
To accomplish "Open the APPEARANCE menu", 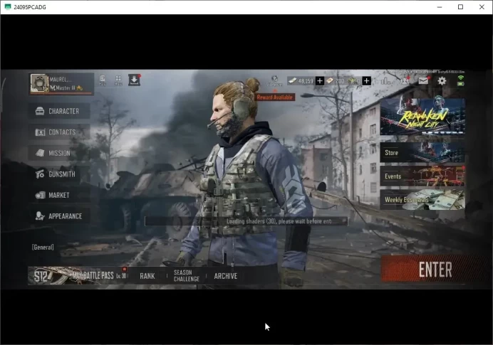I will coord(59,216).
